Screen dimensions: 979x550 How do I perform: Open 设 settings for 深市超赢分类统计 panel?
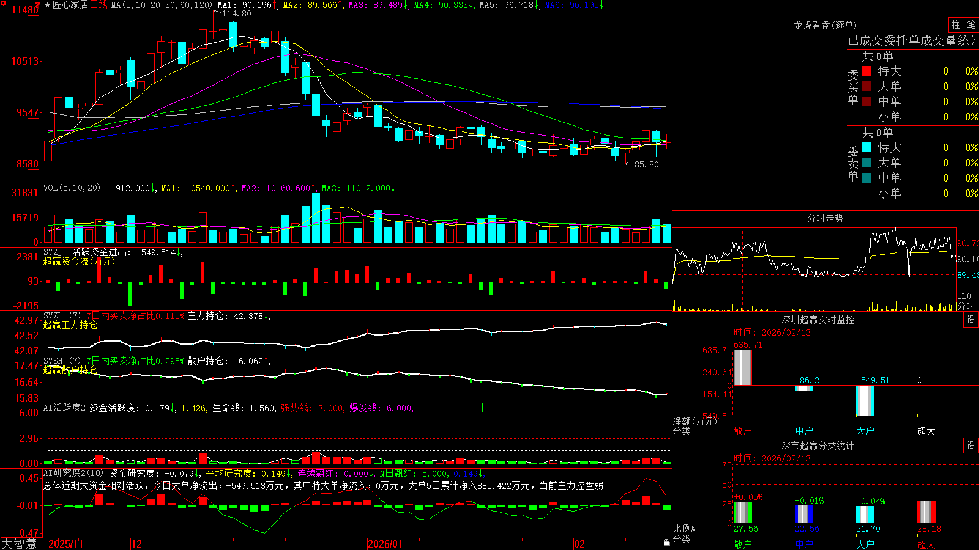coord(971,446)
